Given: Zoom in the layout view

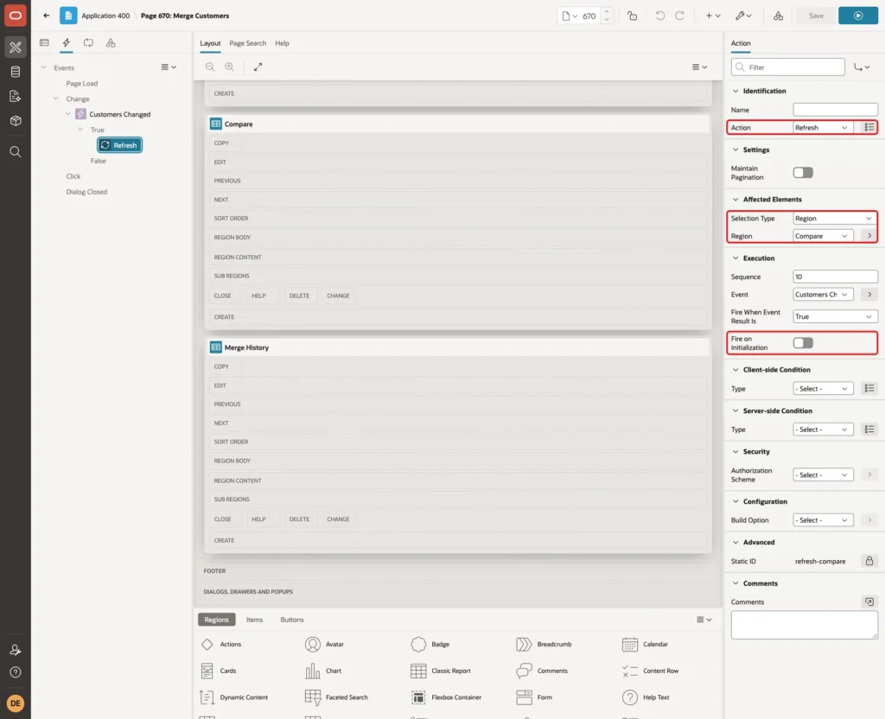Looking at the screenshot, I should pos(229,67).
